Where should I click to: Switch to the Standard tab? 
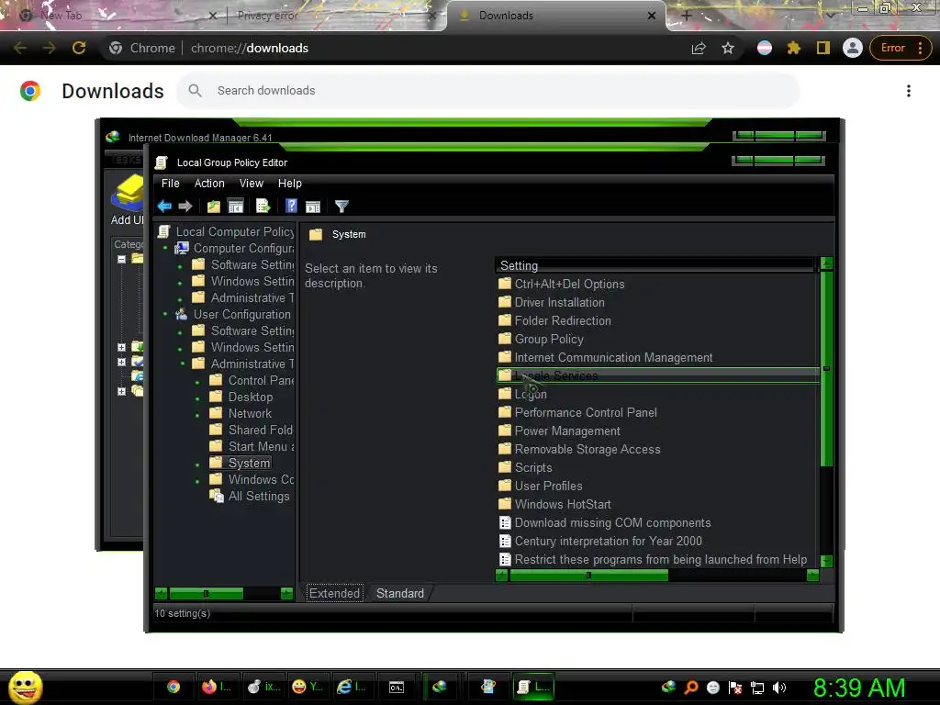[x=400, y=593]
